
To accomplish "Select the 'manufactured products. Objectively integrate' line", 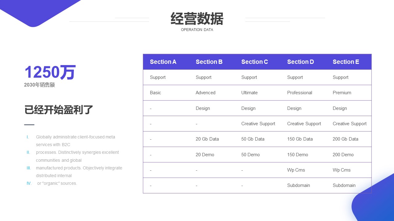I will coord(79,168).
